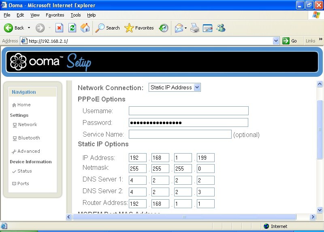The image size is (324, 232).
Task: Click DNS Server 1 first octet field
Action: 137,180
